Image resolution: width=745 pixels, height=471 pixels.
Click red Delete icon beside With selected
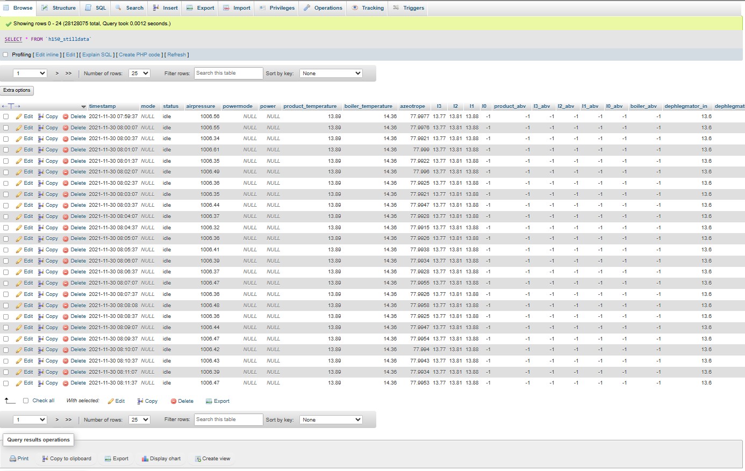point(174,401)
